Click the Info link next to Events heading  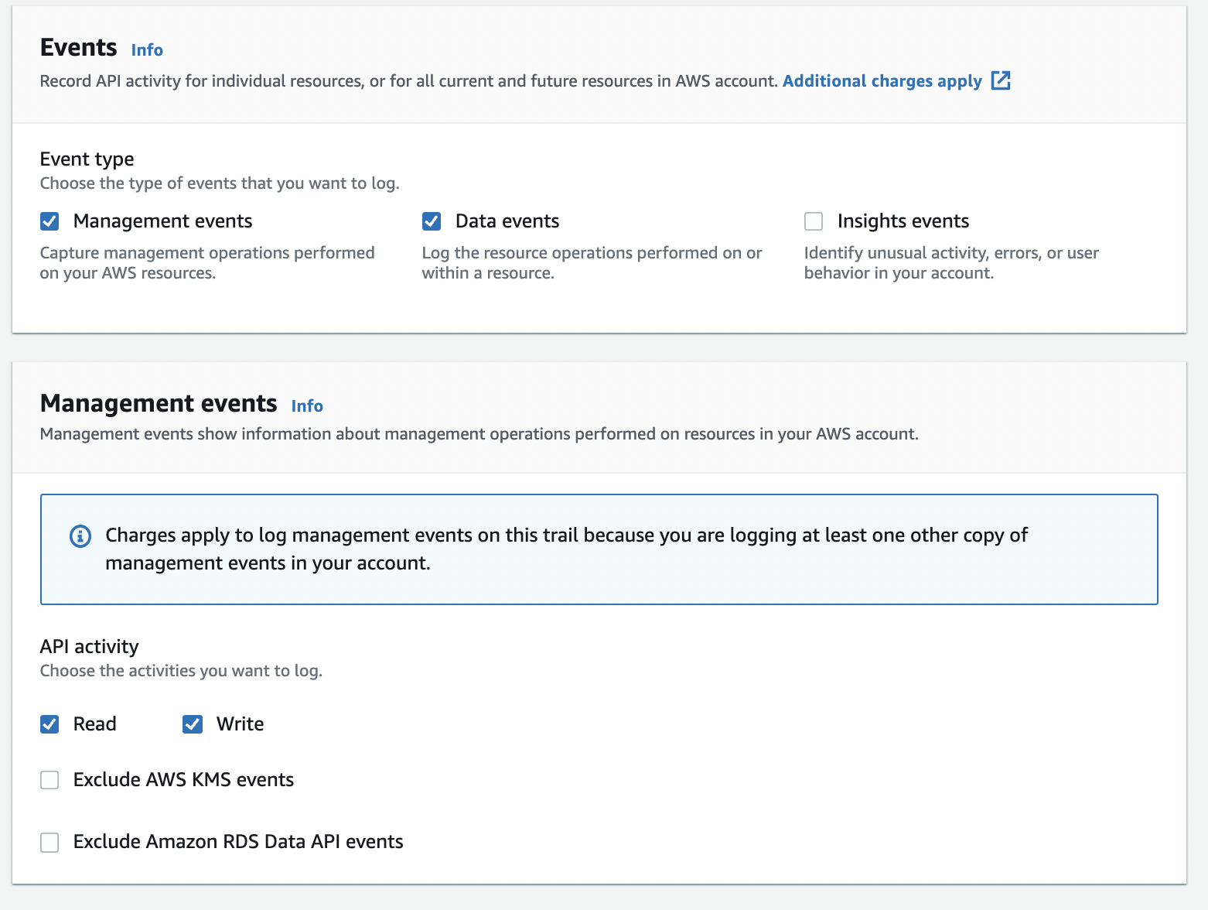[x=147, y=50]
